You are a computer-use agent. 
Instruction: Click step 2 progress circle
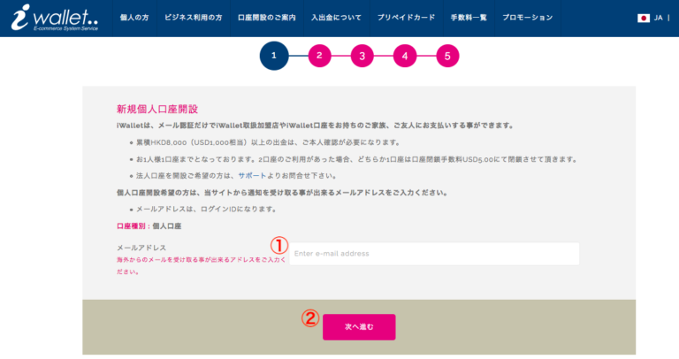(319, 56)
